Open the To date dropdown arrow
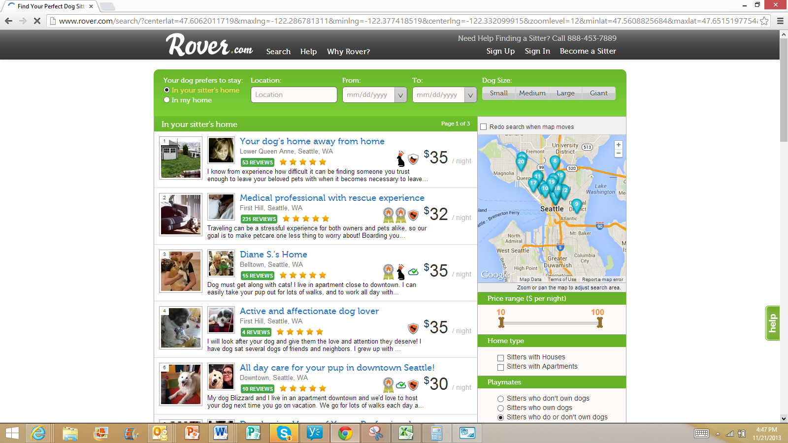Viewport: 788px width, 443px height. coord(471,95)
